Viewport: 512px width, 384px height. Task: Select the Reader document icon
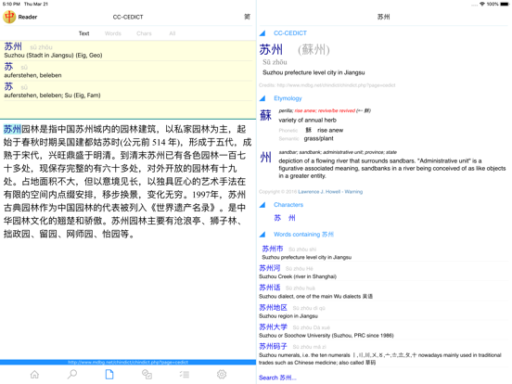pyautogui.click(x=109, y=374)
